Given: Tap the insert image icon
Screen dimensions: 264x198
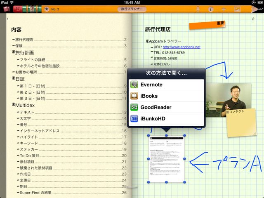Looking at the screenshot, I should (x=237, y=9).
